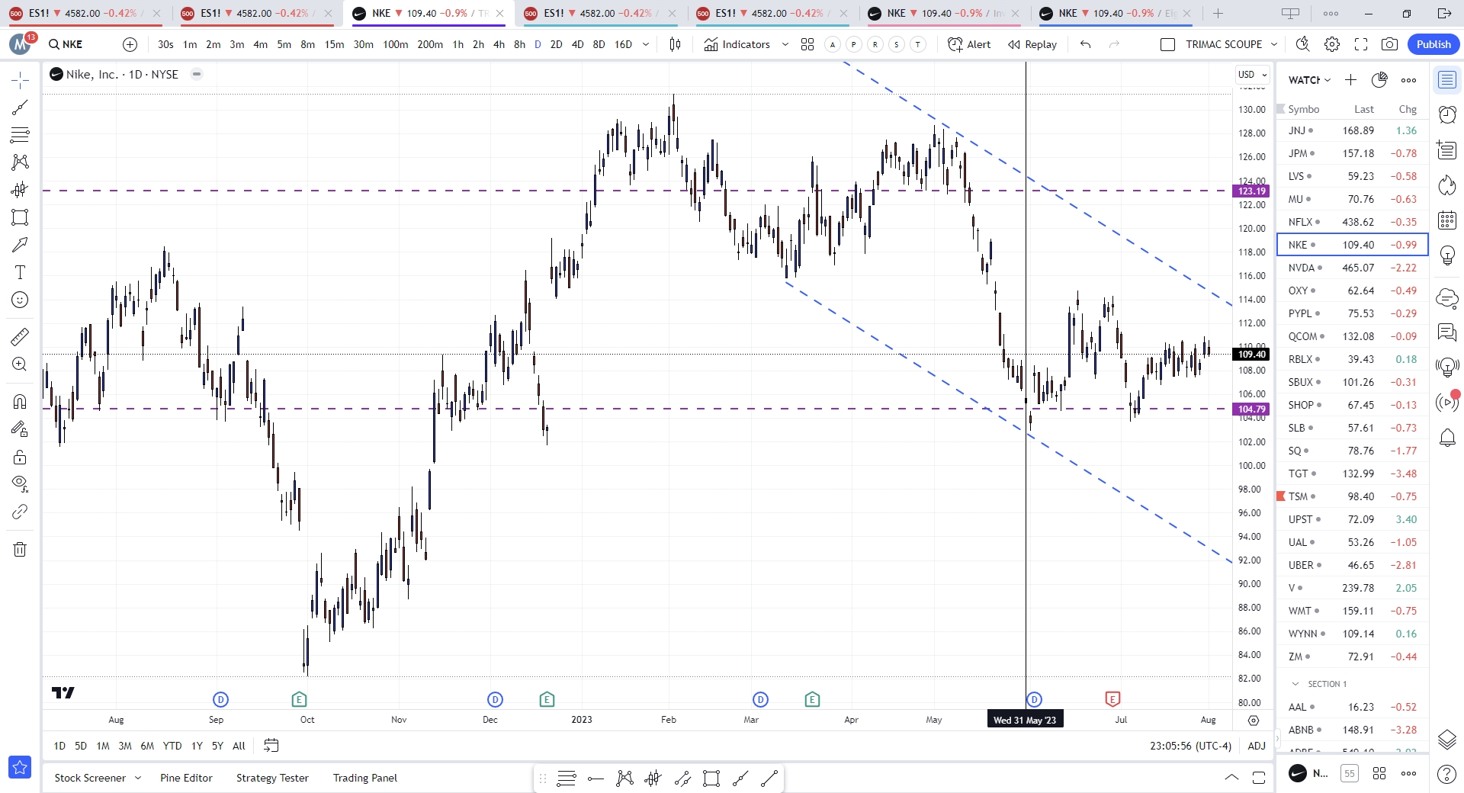Open the emoji icons tool

[x=20, y=300]
